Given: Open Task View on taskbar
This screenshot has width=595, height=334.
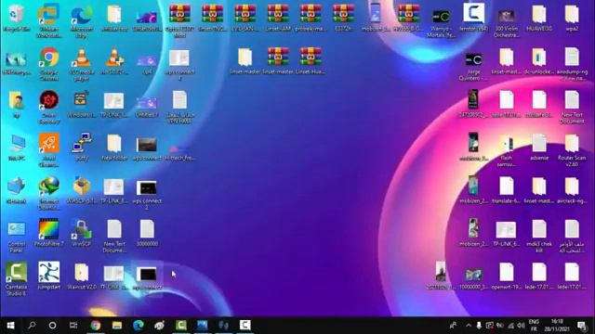Looking at the screenshot, I should pos(73,326).
